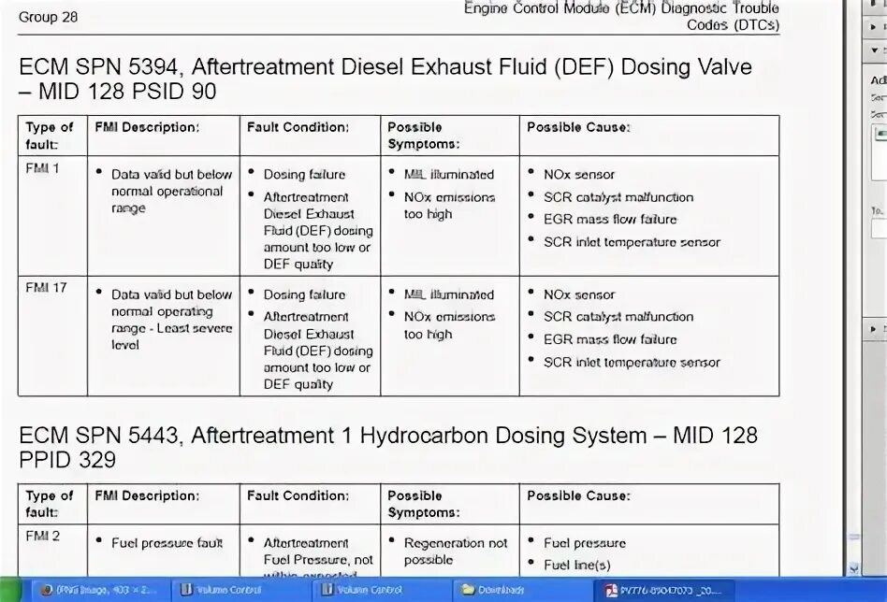This screenshot has height=602, width=887.
Task: Click 'Fault Condition:' header in SPN 5394 table
Action: [298, 127]
